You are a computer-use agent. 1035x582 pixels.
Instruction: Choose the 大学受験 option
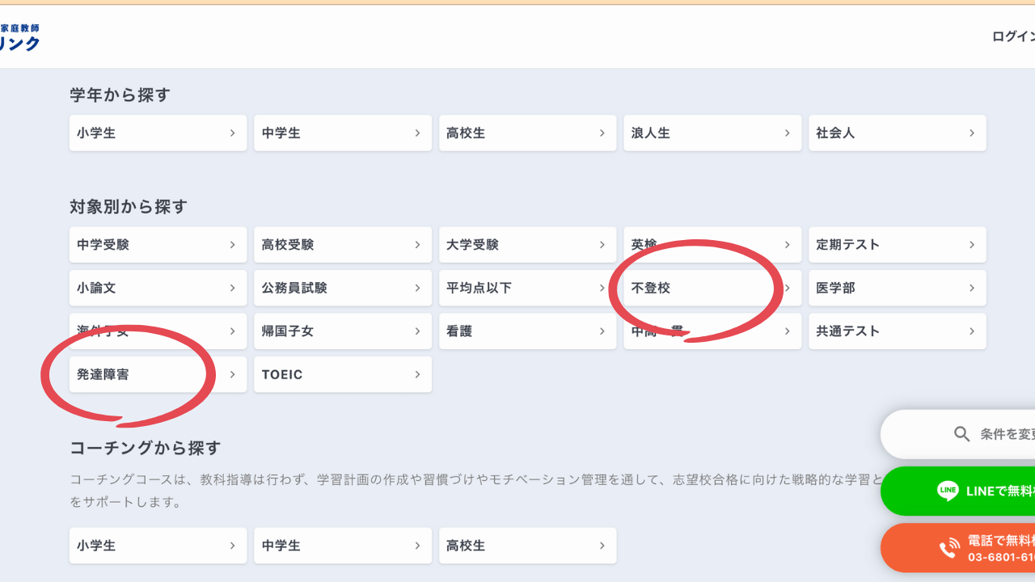[527, 245]
